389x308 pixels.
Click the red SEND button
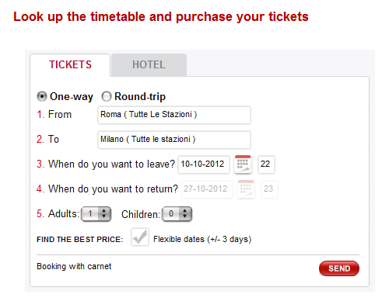pyautogui.click(x=339, y=268)
